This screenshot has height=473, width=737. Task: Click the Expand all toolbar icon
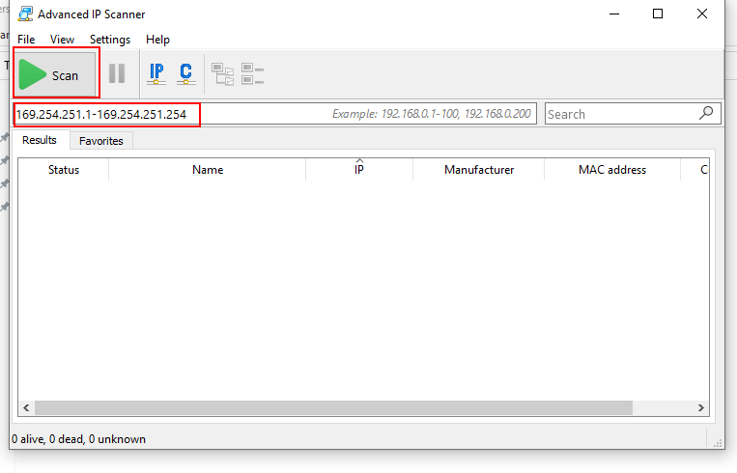tap(223, 73)
